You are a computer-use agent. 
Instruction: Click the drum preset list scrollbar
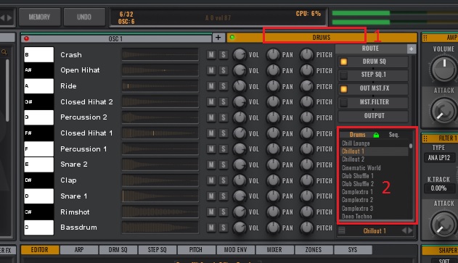[411, 146]
